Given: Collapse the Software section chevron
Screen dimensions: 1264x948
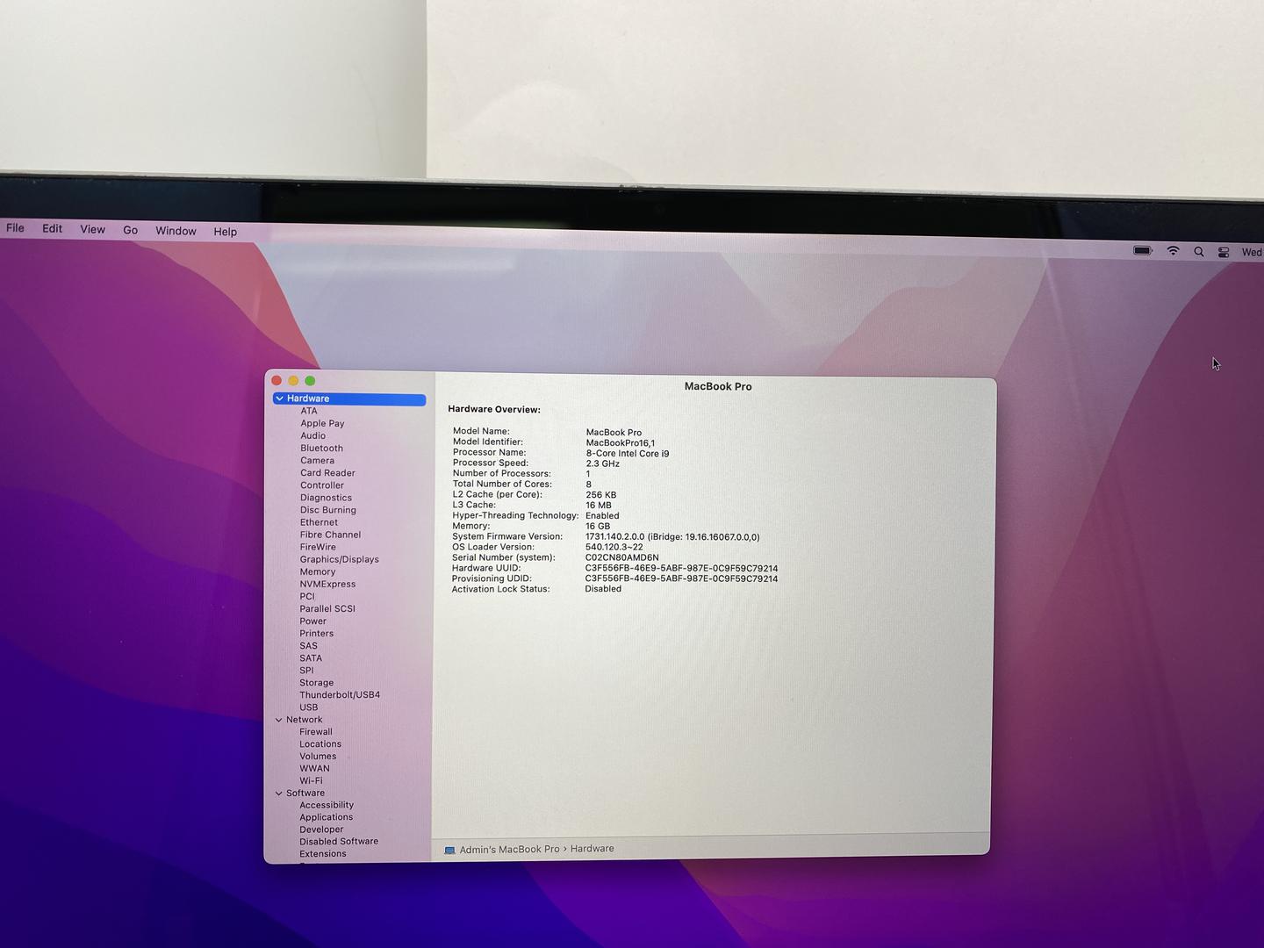Looking at the screenshot, I should point(279,794).
